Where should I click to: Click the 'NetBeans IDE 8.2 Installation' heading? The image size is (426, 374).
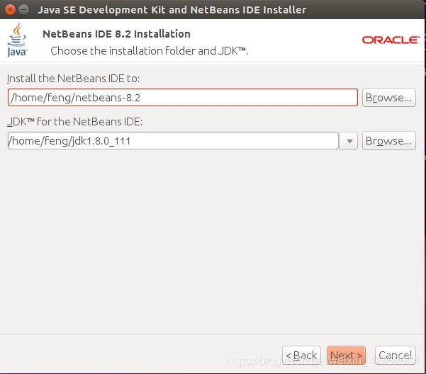pyautogui.click(x=116, y=34)
